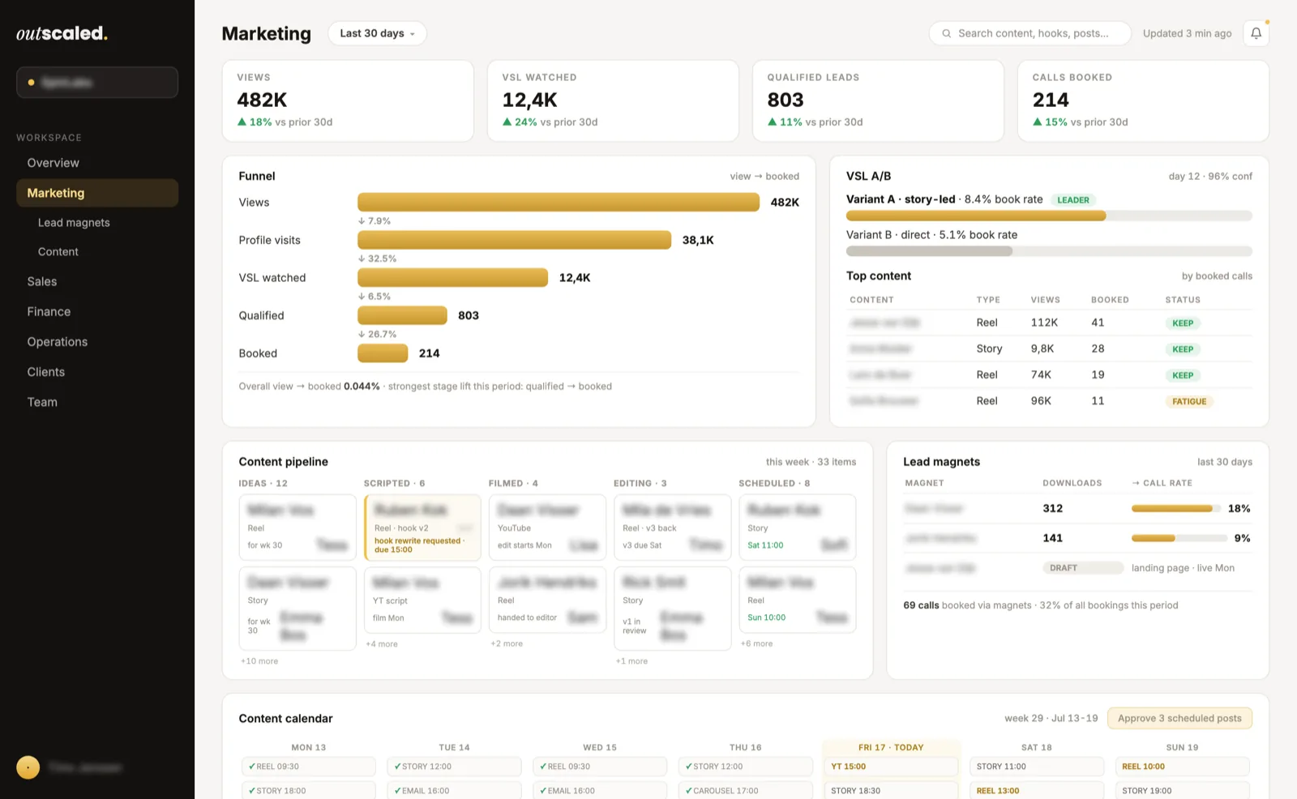
Task: Open the 'Reel · v3 back' editing card
Action: coord(672,528)
